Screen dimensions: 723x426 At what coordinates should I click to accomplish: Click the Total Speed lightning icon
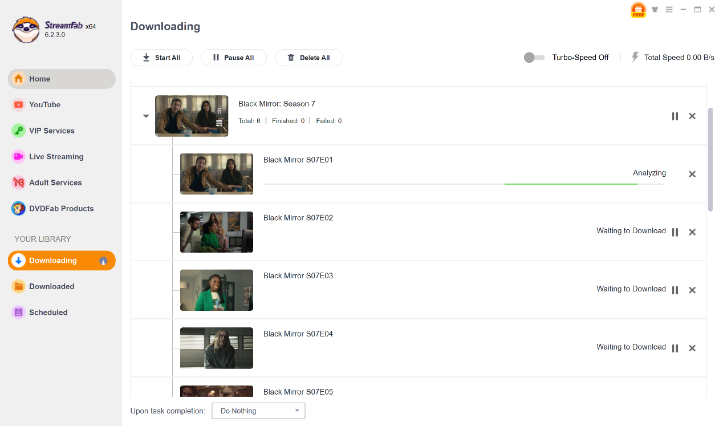pyautogui.click(x=635, y=57)
